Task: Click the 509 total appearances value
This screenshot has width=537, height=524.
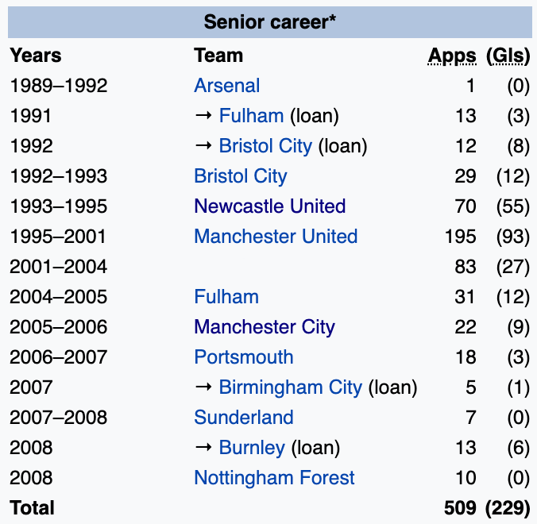Action: click(460, 507)
